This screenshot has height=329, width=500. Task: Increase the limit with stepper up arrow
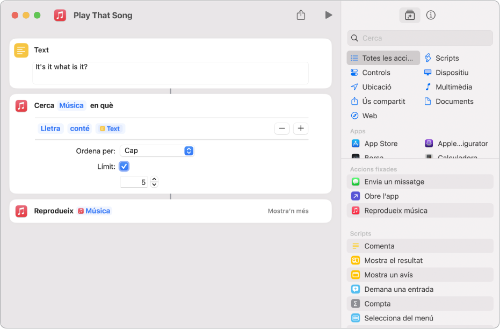[x=154, y=180]
